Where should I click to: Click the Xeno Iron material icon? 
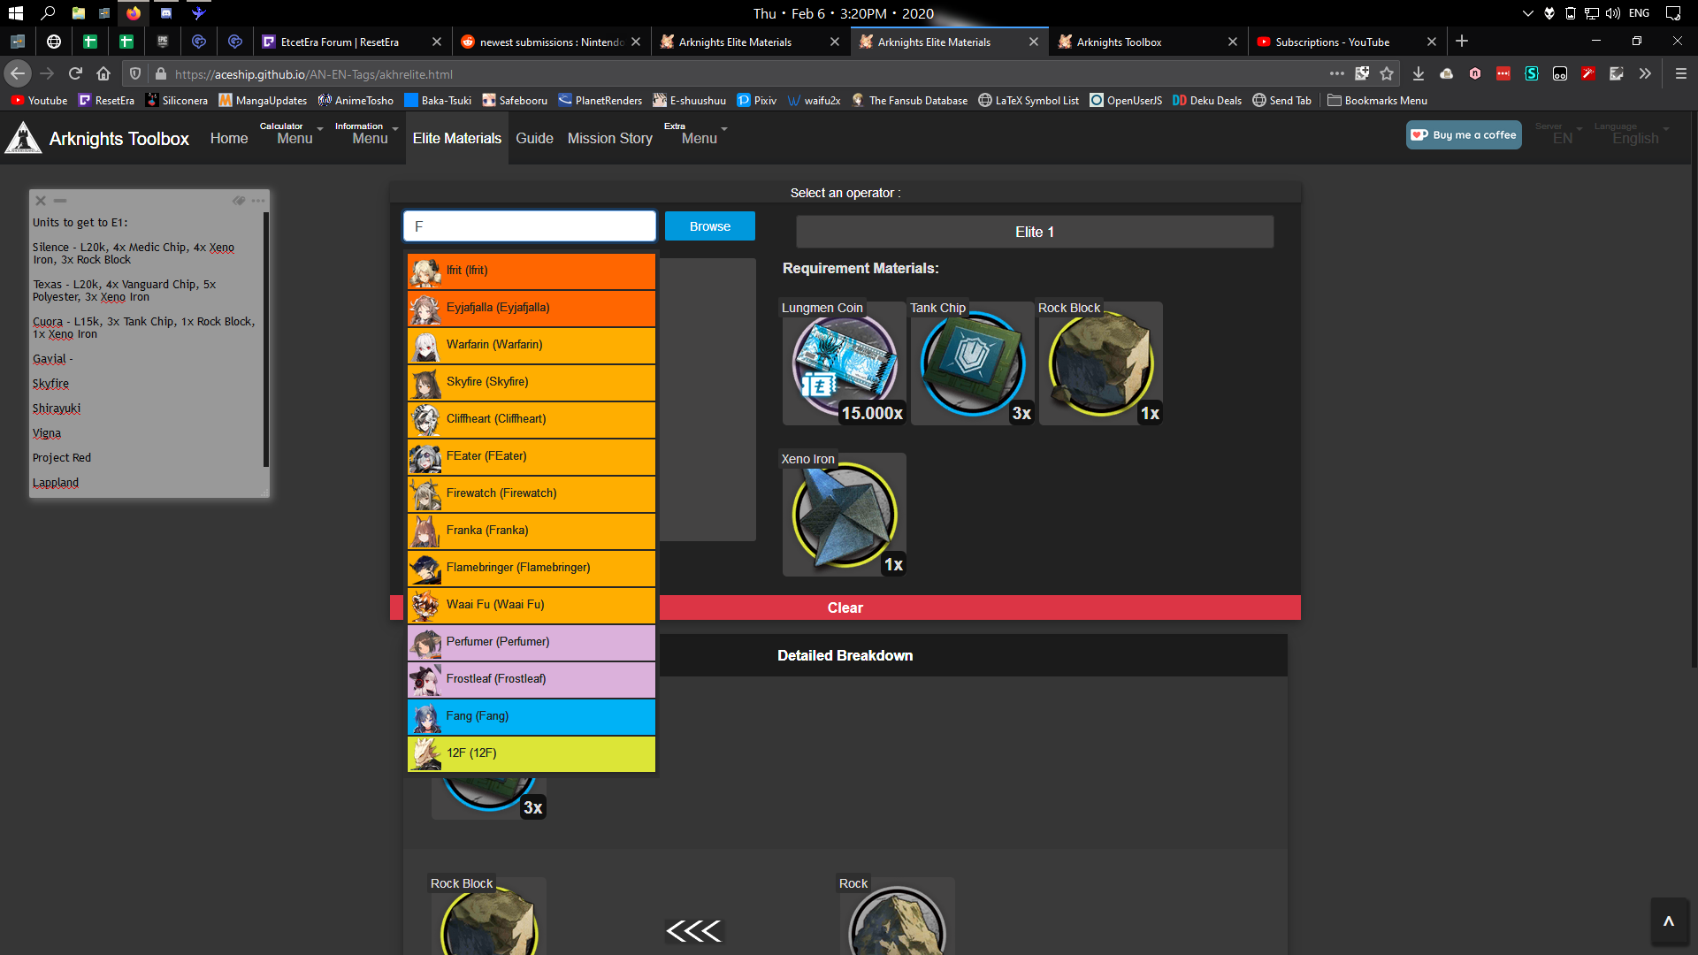(844, 515)
